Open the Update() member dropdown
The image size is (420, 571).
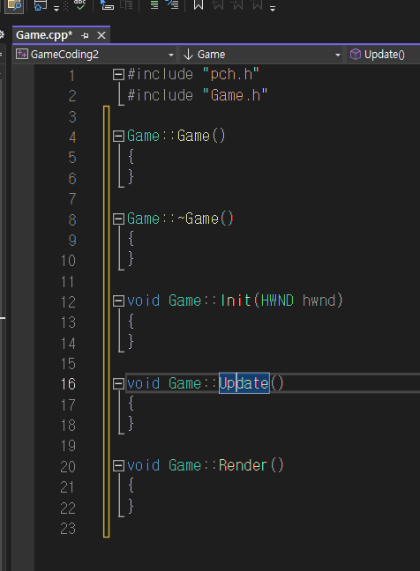point(383,55)
